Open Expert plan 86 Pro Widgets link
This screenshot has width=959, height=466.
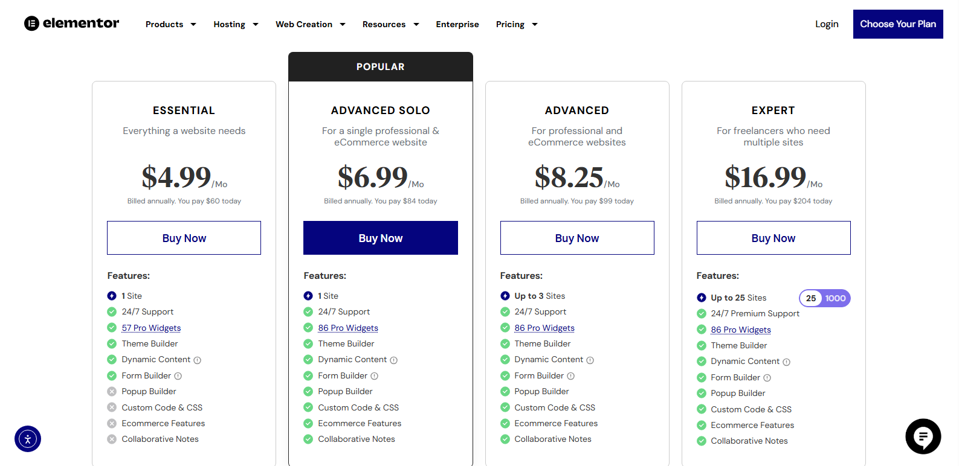(x=741, y=330)
